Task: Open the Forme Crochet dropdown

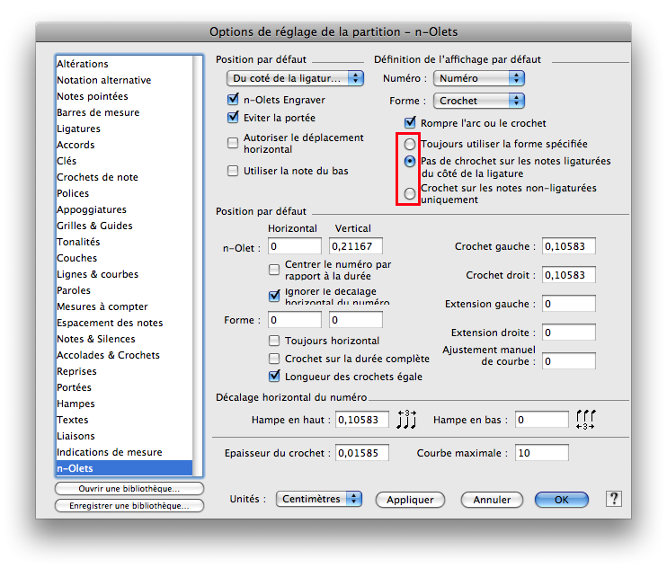Action: (x=478, y=101)
